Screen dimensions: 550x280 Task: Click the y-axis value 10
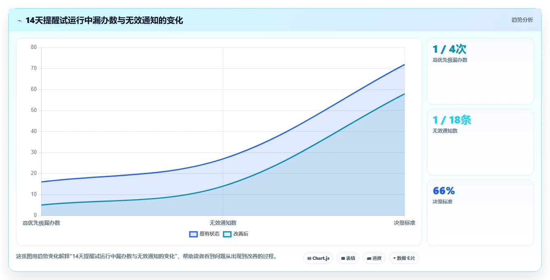[x=34, y=194]
